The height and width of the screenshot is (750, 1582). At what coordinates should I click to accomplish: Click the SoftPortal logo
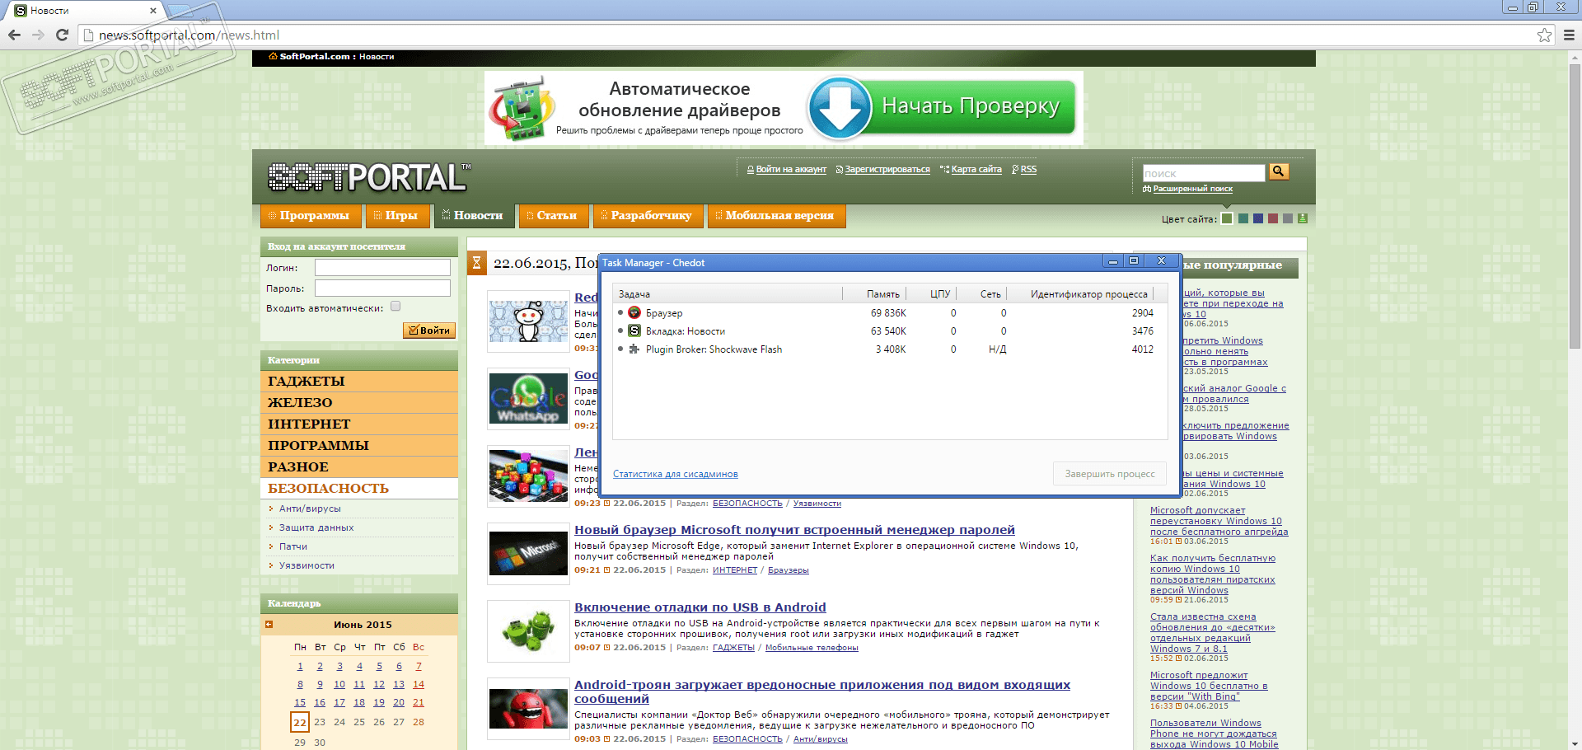click(369, 176)
